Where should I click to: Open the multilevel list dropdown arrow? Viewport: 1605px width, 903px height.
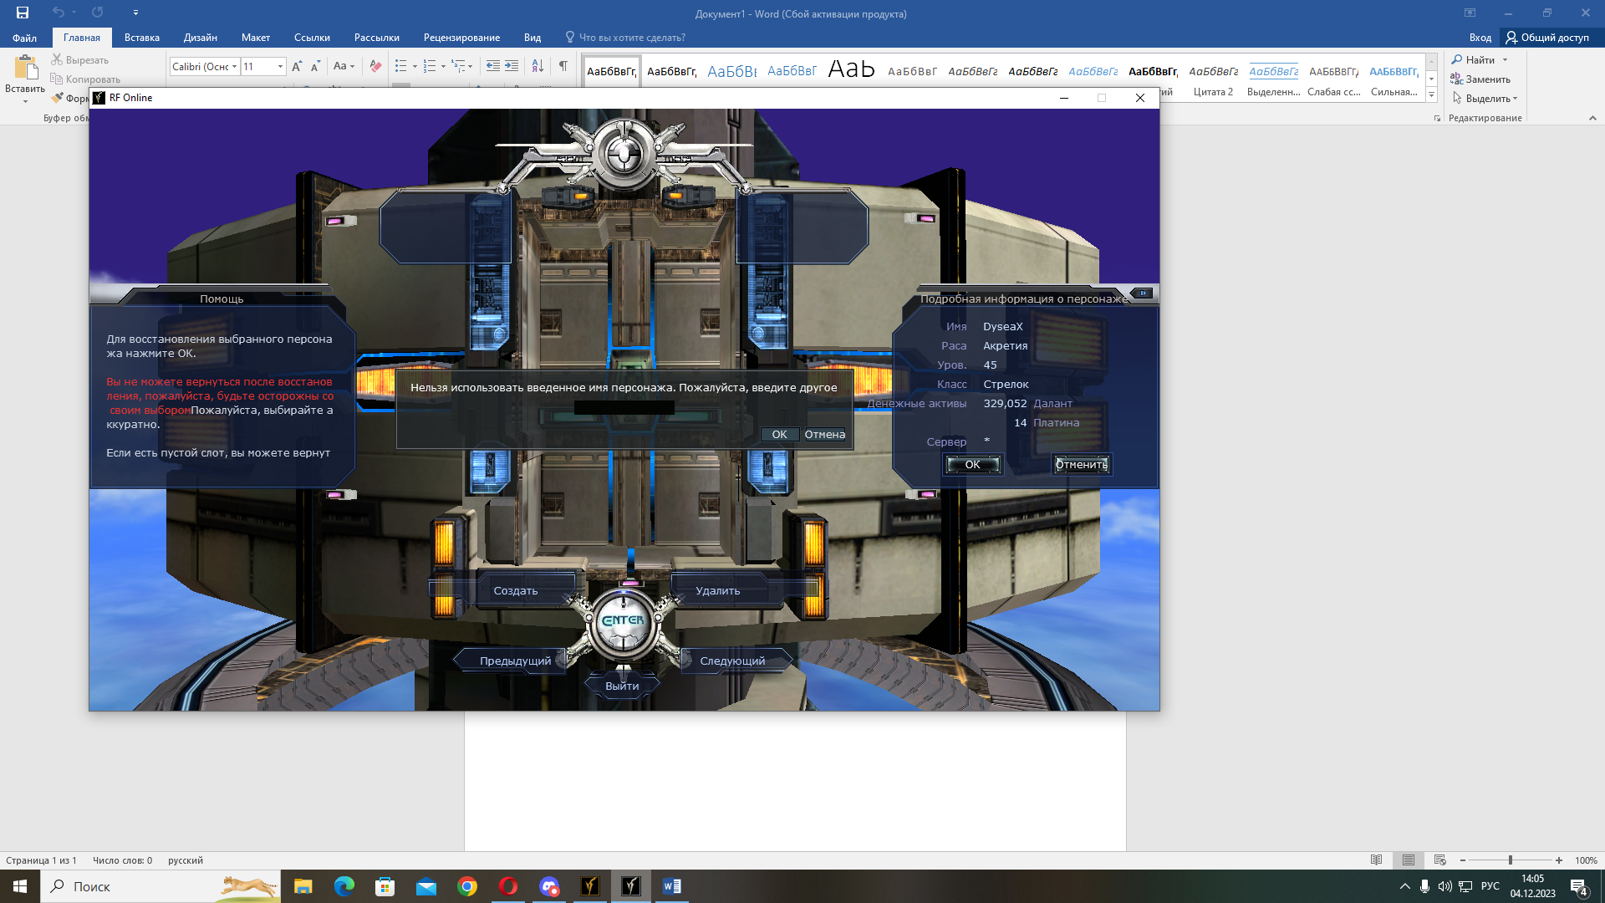pyautogui.click(x=471, y=66)
